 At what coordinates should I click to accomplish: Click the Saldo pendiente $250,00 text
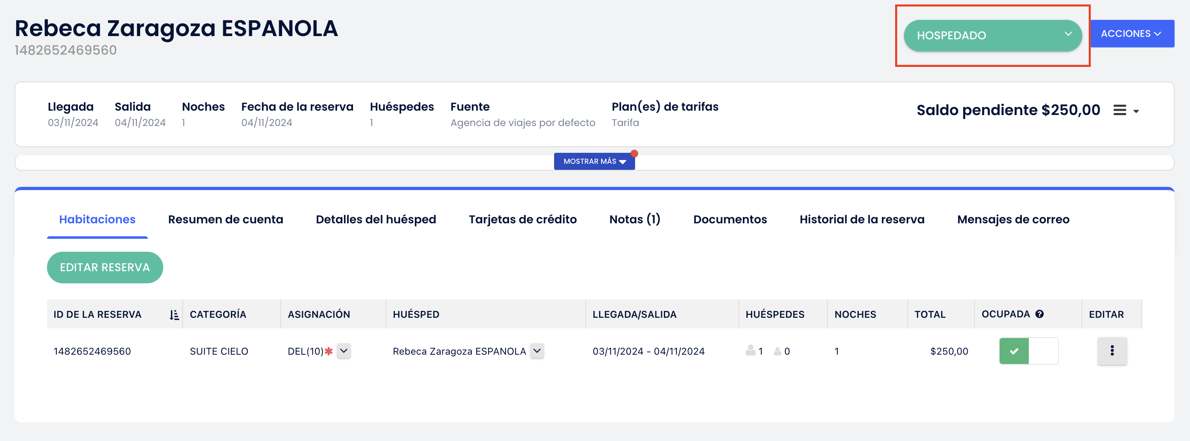(1008, 110)
